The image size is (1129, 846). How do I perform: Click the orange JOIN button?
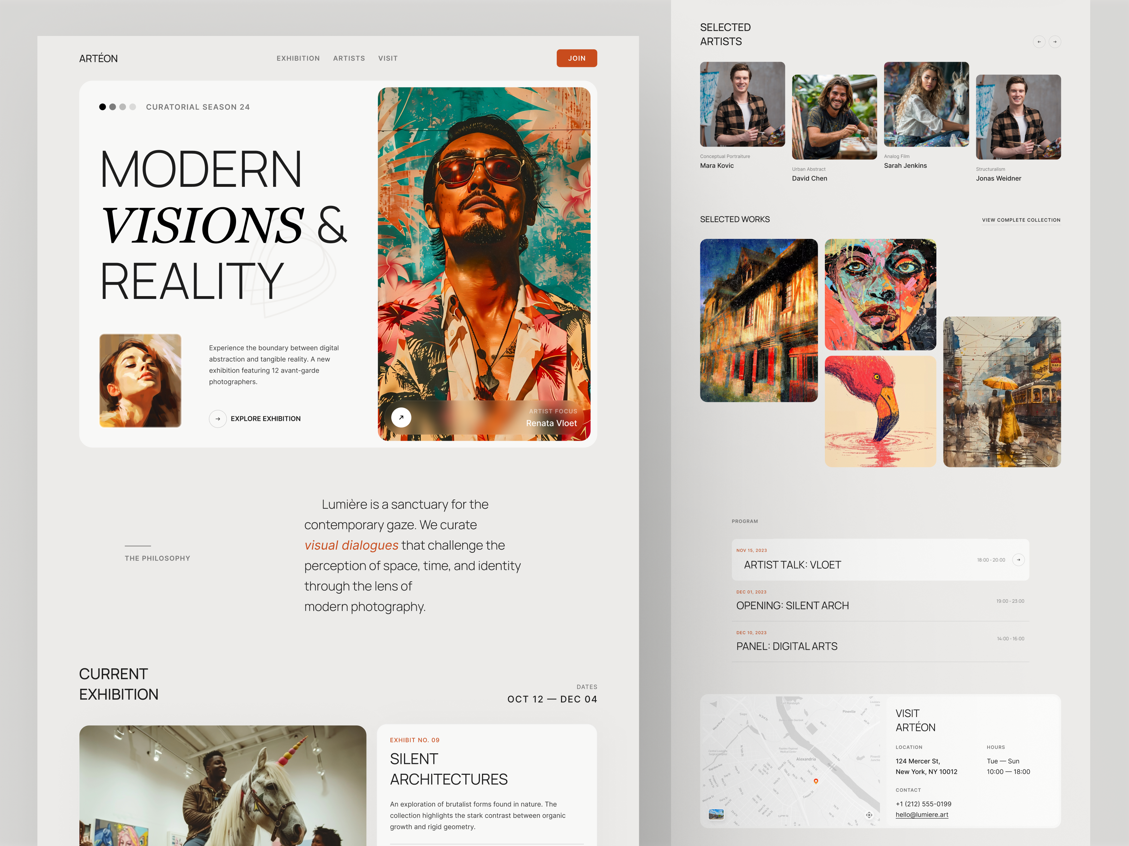(x=577, y=58)
